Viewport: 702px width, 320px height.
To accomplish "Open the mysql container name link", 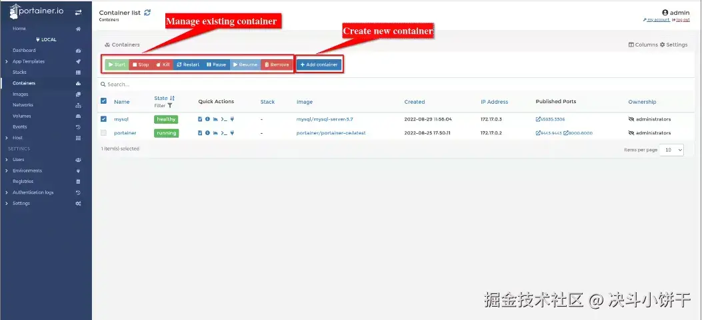I will [121, 119].
